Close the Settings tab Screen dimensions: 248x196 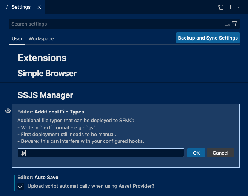pos(39,7)
